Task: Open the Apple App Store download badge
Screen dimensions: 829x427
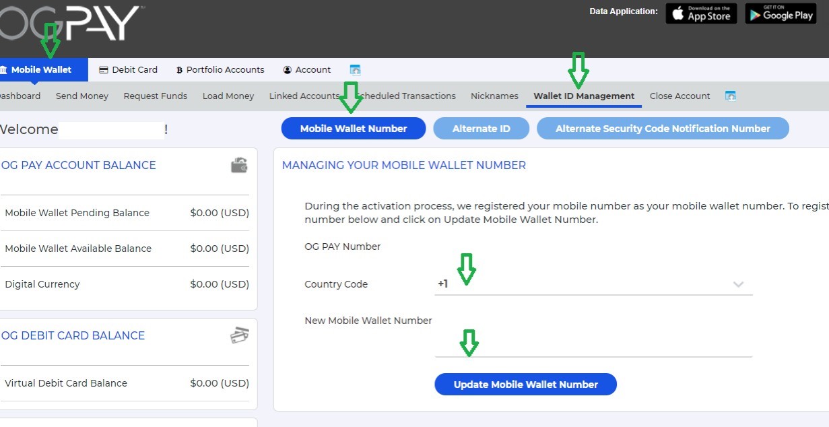Action: tap(701, 13)
